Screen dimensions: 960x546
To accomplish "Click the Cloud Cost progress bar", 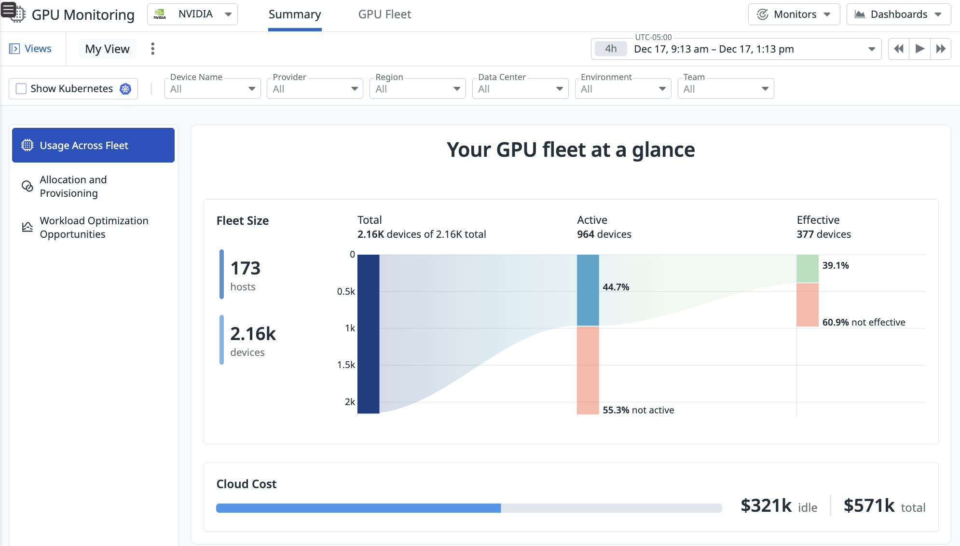I will (x=468, y=508).
